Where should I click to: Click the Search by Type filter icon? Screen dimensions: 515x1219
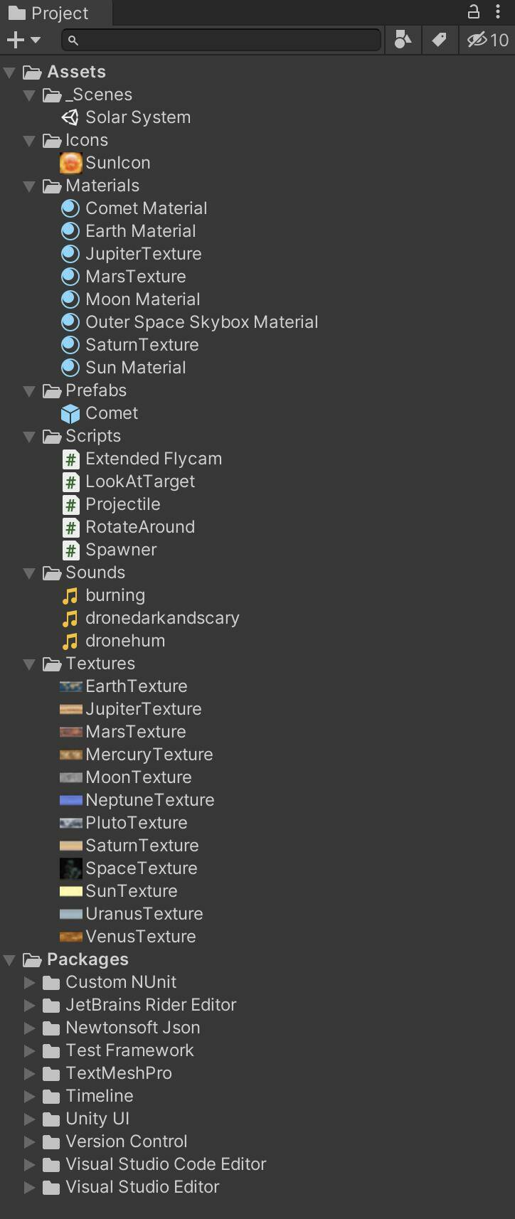[403, 40]
